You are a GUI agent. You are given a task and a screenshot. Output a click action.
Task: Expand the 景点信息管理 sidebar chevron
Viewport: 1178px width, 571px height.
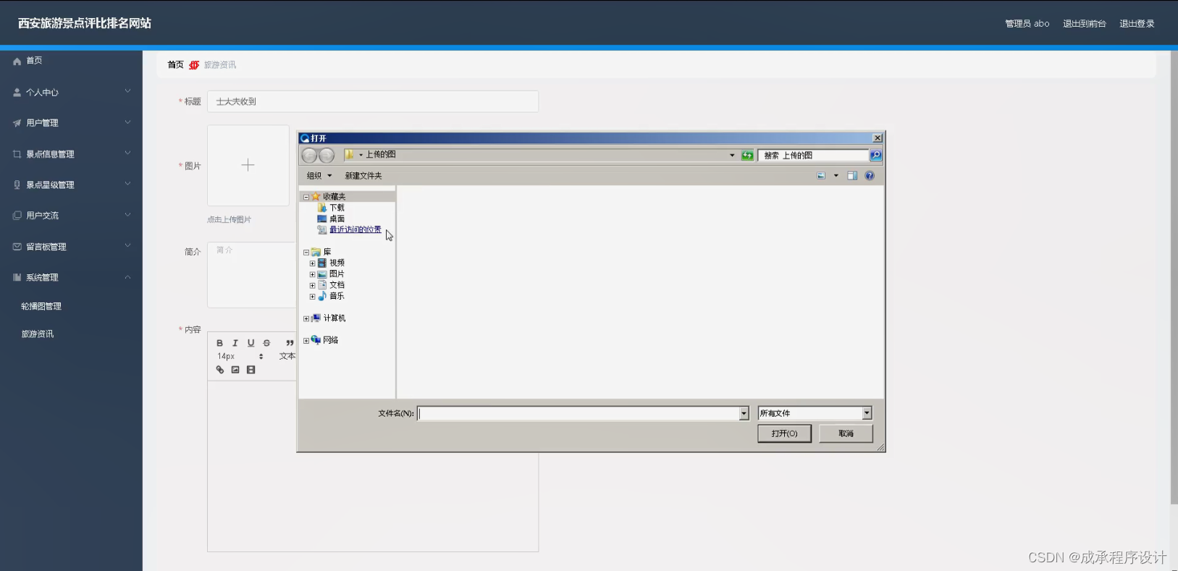click(127, 153)
